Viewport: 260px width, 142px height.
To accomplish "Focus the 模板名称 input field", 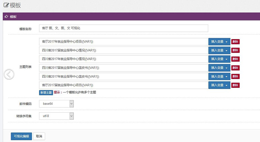I will pyautogui.click(x=123, y=28).
